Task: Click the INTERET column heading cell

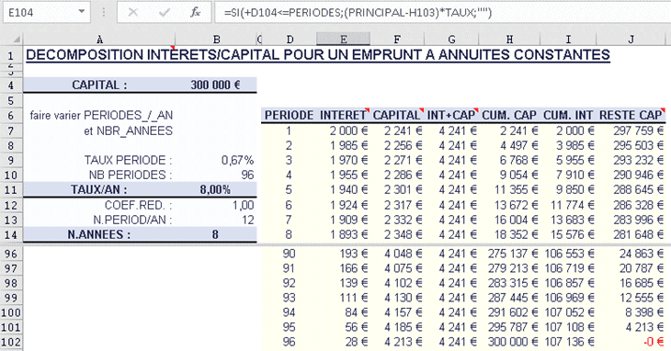Action: pos(343,115)
